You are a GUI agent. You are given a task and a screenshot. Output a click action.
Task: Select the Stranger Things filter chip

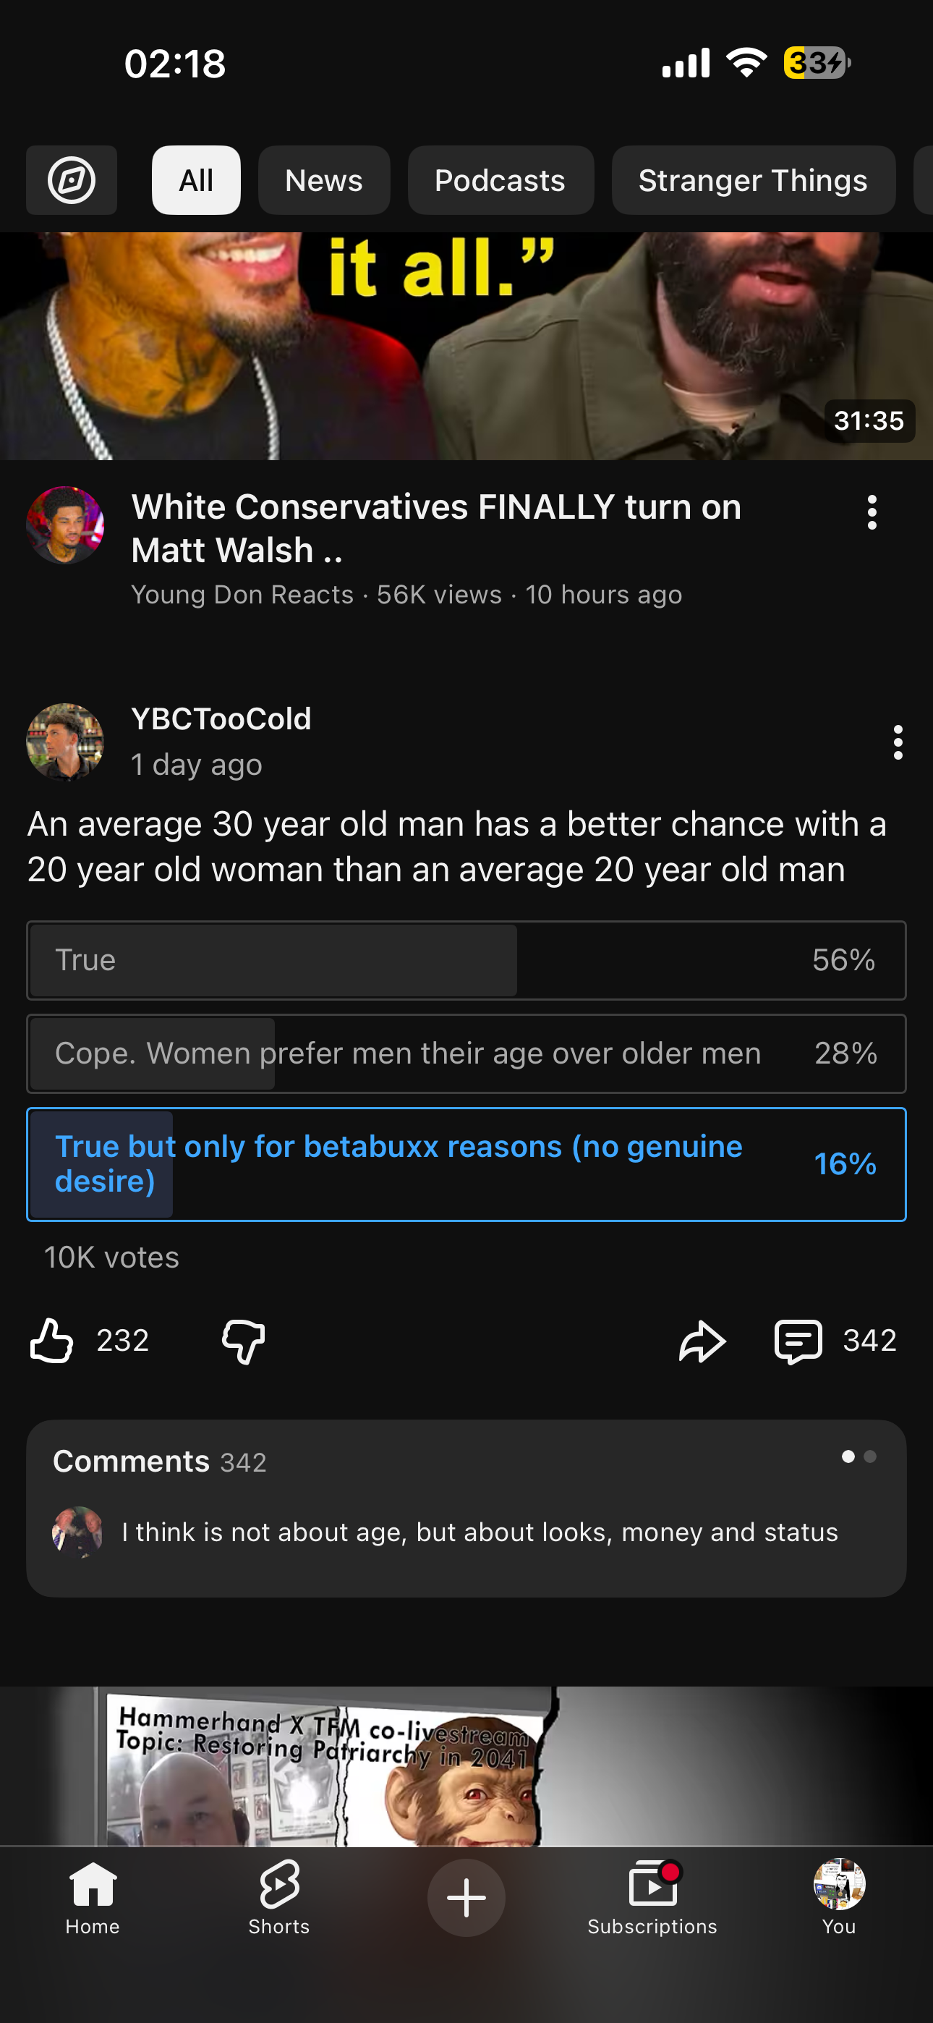click(x=752, y=181)
